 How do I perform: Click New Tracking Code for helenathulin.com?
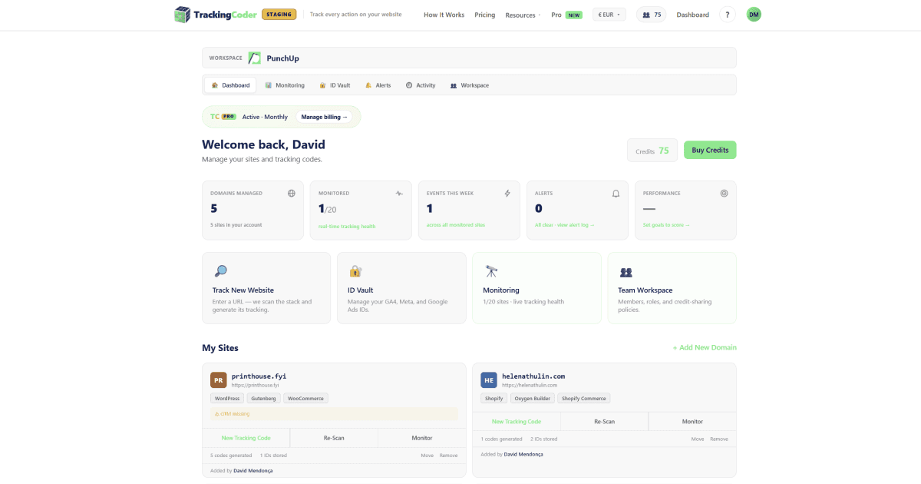[517, 421]
